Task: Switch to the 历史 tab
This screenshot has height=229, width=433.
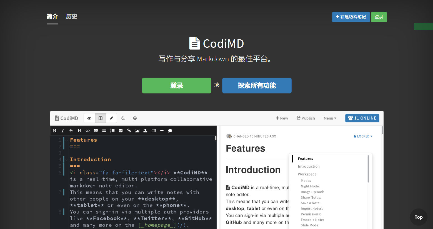Action: point(71,16)
